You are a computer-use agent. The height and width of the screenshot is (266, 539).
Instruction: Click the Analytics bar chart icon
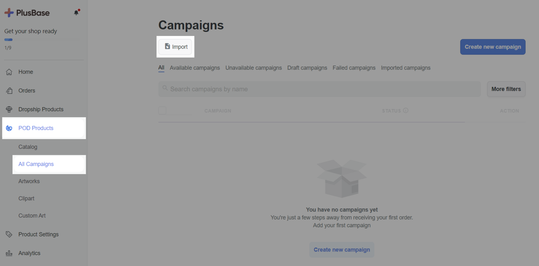click(x=9, y=253)
